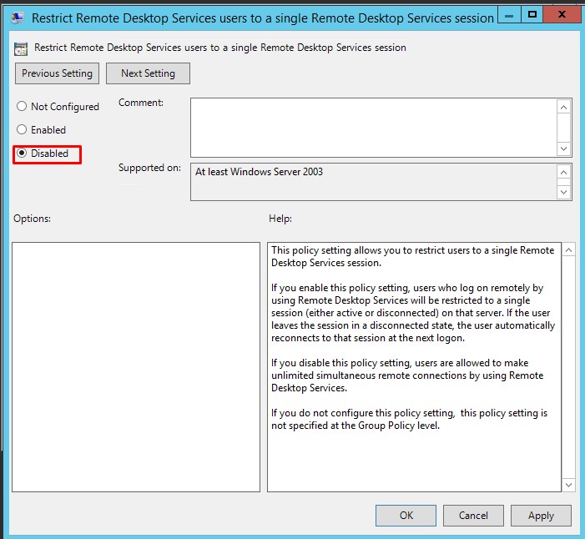The image size is (585, 539).
Task: Apply the policy setting
Action: pos(541,516)
